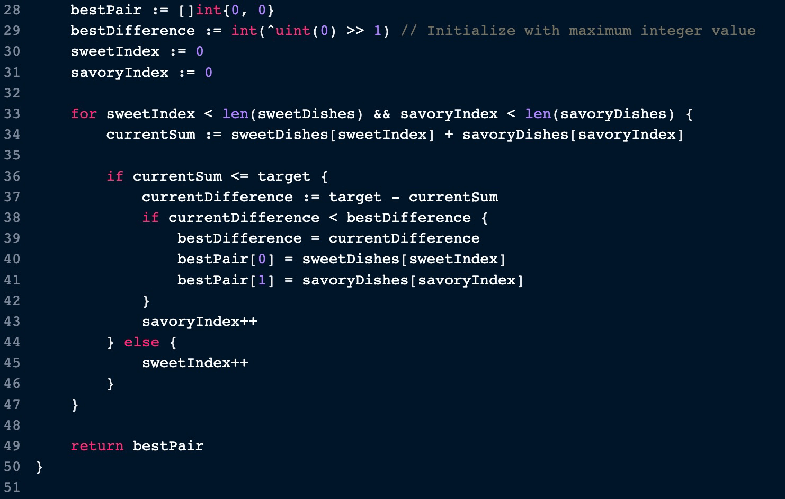This screenshot has width=785, height=499.
Task: Place cursor on 'return' keyword
Action: [x=97, y=446]
